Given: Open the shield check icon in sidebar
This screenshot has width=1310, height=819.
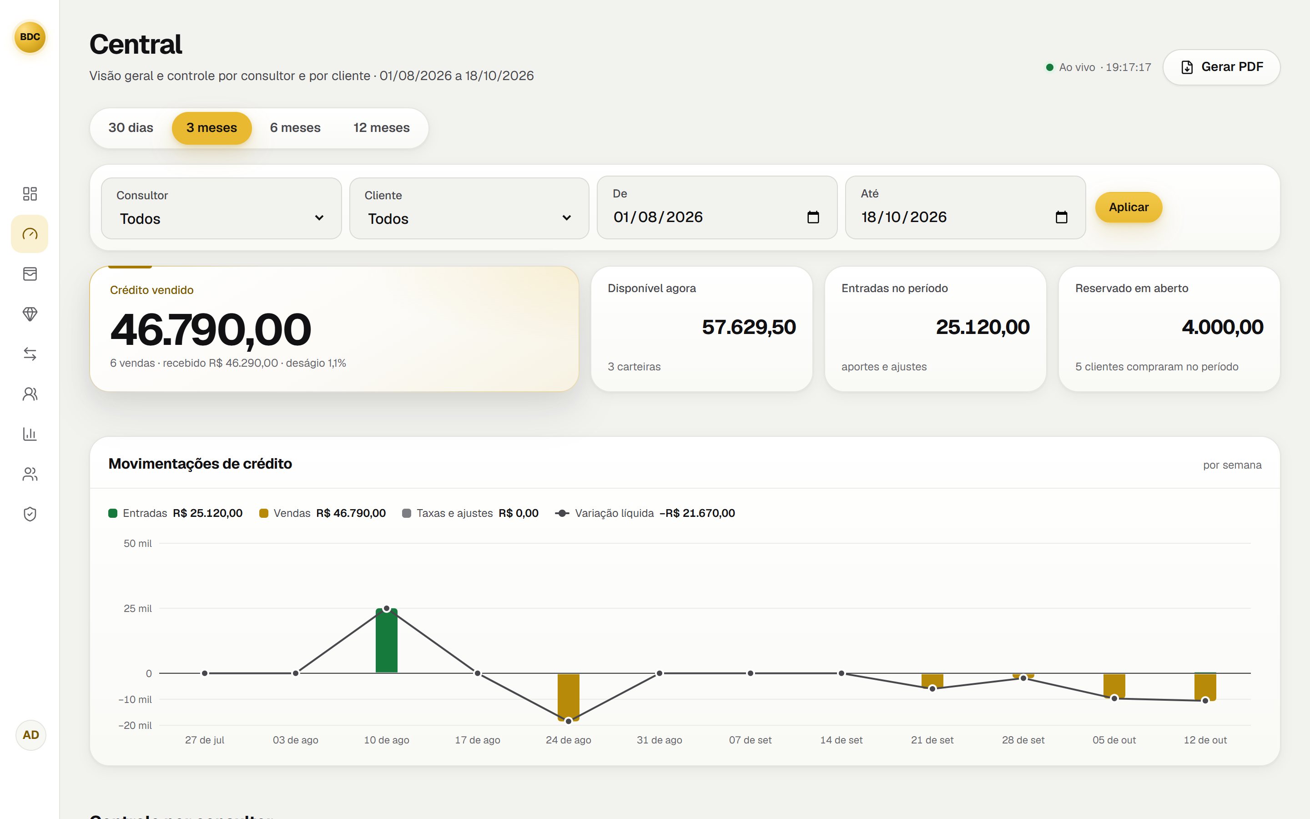Looking at the screenshot, I should pyautogui.click(x=30, y=514).
